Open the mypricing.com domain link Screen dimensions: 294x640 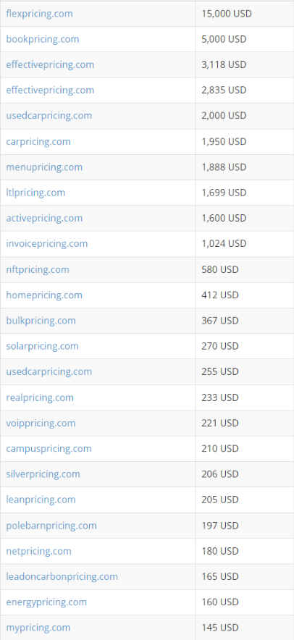click(38, 628)
